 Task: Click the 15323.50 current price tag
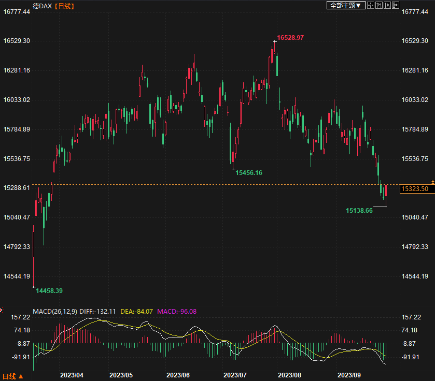tap(414, 189)
